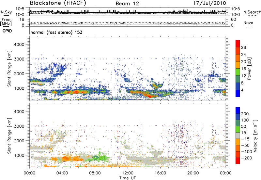Screen dimensions: 261x180
Task: Click the 'Velocity [m s-1]' colorbar label
Action: (255, 135)
